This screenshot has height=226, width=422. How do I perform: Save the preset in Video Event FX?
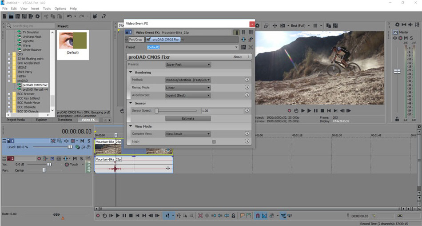pos(243,47)
